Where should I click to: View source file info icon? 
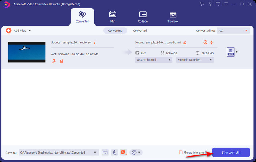click(x=95, y=42)
